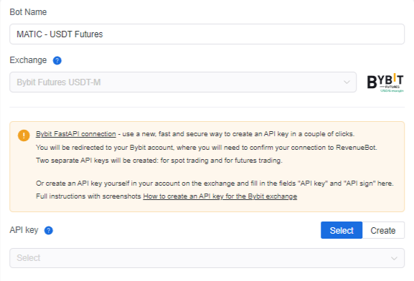Switch to the Select API key mode
414x281 pixels.
(x=342, y=230)
